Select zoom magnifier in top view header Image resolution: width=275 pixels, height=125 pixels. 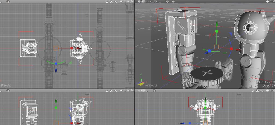[128, 2]
